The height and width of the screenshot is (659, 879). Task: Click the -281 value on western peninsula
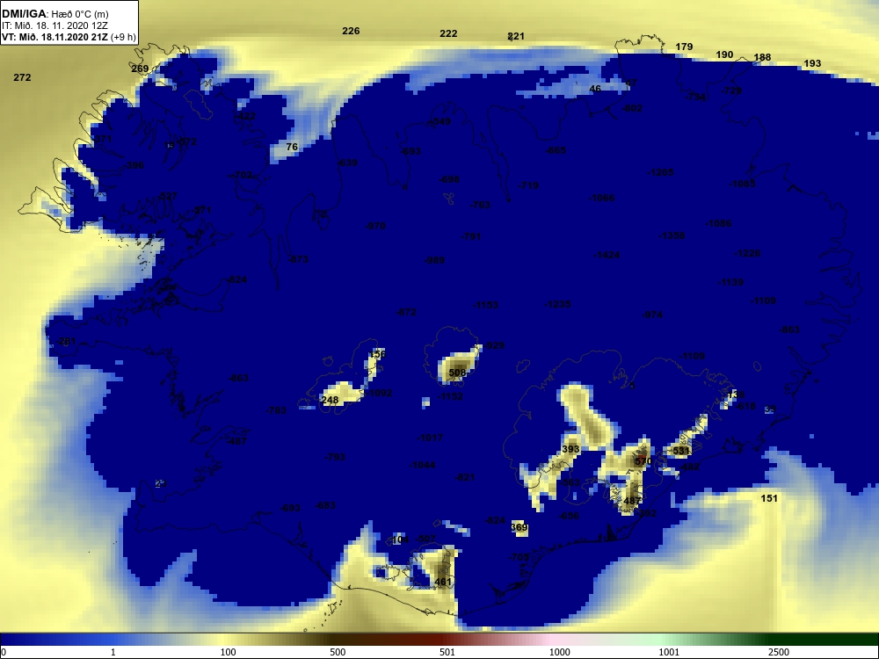pyautogui.click(x=66, y=341)
